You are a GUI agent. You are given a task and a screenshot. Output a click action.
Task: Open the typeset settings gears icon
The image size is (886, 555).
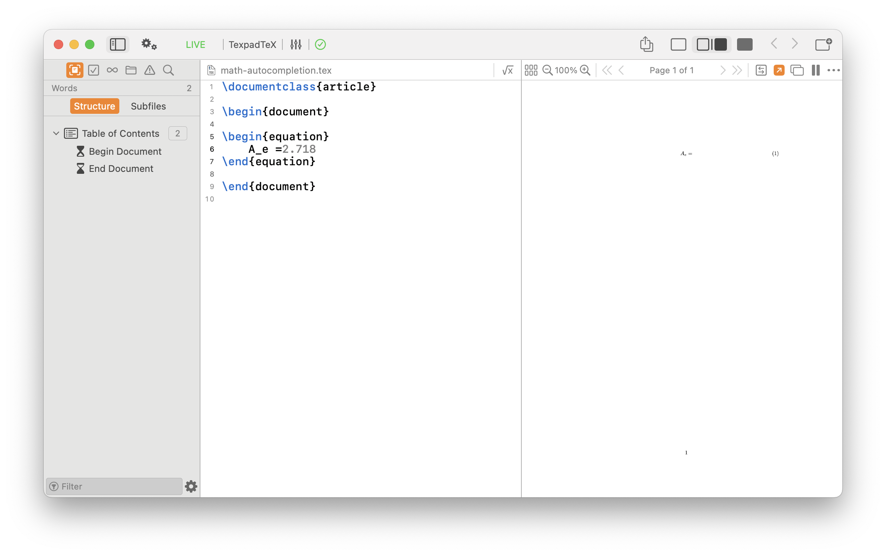point(149,44)
